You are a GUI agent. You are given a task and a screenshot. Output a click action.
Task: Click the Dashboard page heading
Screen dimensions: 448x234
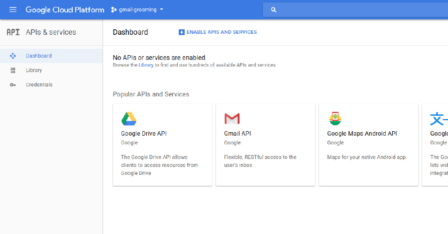pyautogui.click(x=130, y=32)
